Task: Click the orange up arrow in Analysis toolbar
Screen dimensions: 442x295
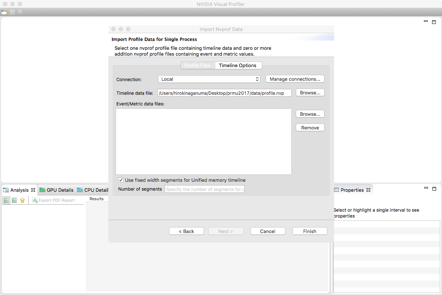Action: (x=23, y=200)
